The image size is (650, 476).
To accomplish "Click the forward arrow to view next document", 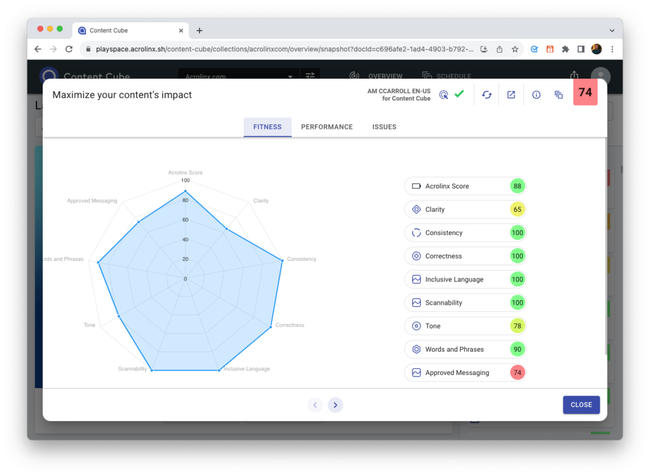I will pos(335,405).
